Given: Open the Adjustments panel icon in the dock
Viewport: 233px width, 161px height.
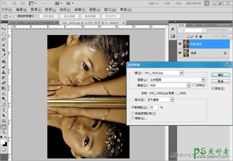Looking at the screenshot, I should [172, 29].
